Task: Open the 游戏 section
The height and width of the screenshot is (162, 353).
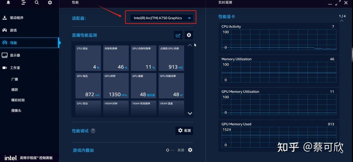Action: pos(13,30)
